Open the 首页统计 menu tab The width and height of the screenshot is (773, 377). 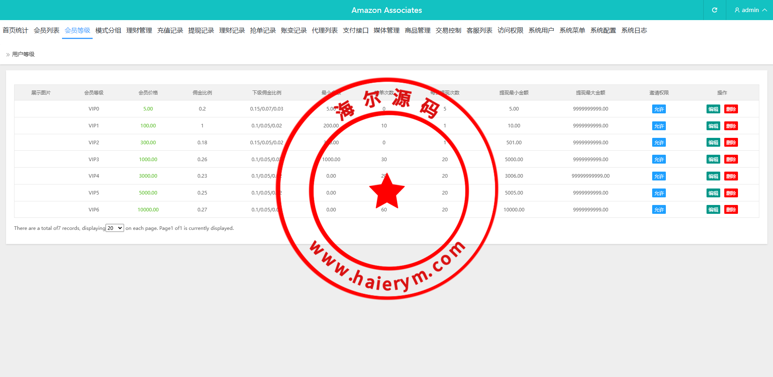tap(15, 31)
